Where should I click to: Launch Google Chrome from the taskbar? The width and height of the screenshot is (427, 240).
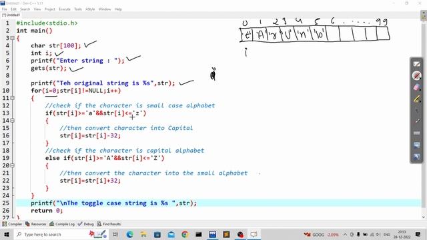tap(185, 234)
